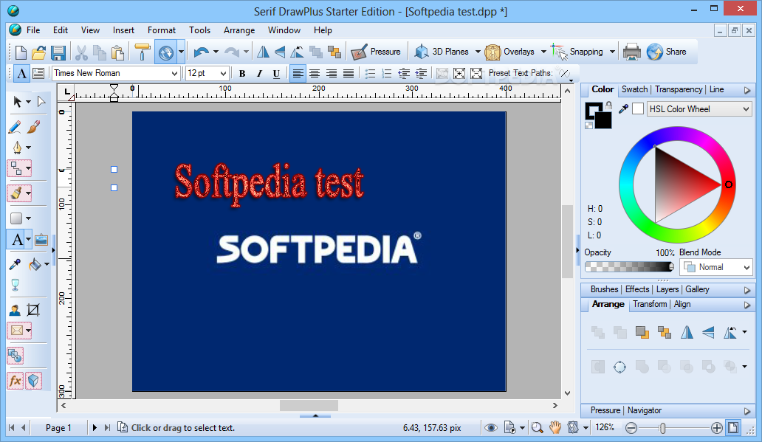Screen dimensions: 762x442
Task: Select the Node tool
Action: 41,102
